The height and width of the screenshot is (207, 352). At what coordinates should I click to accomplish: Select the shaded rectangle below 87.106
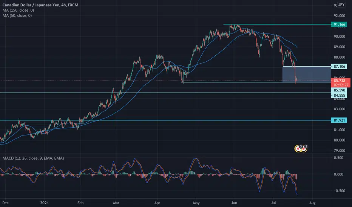(307, 74)
